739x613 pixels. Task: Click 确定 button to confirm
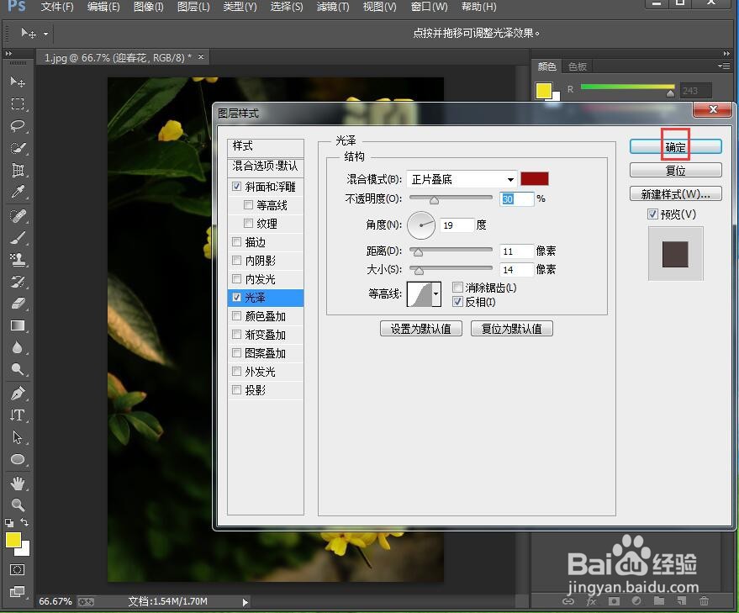[675, 146]
